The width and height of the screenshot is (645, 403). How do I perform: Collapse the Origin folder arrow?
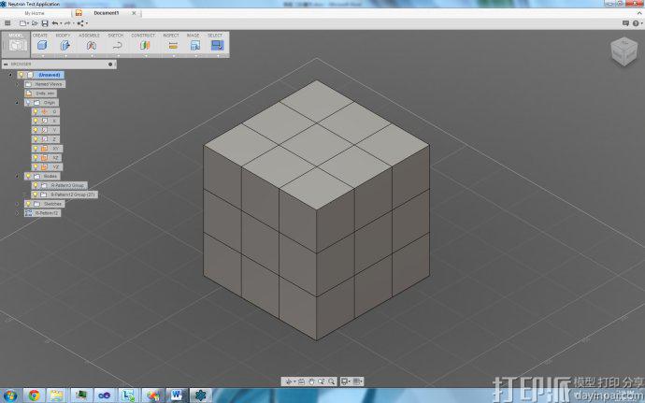click(x=17, y=103)
